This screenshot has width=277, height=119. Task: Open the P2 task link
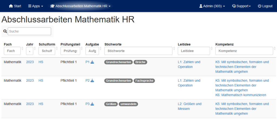[x=88, y=81]
